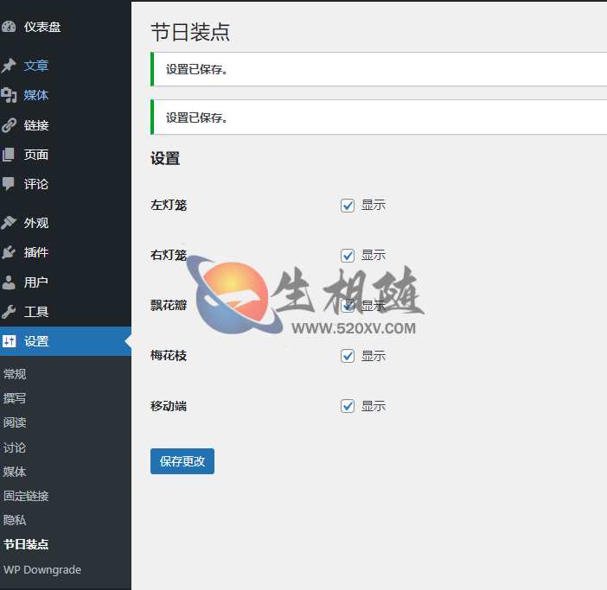Viewport: 607px width, 590px height.
Task: Click the 显示 label for 左灯笼
Action: pos(374,205)
